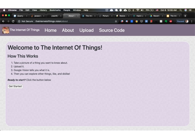Image resolution: width=195 pixels, height=139 pixels.
Task: Close the 'jQuery' tab
Action: pyautogui.click(x=27, y=16)
